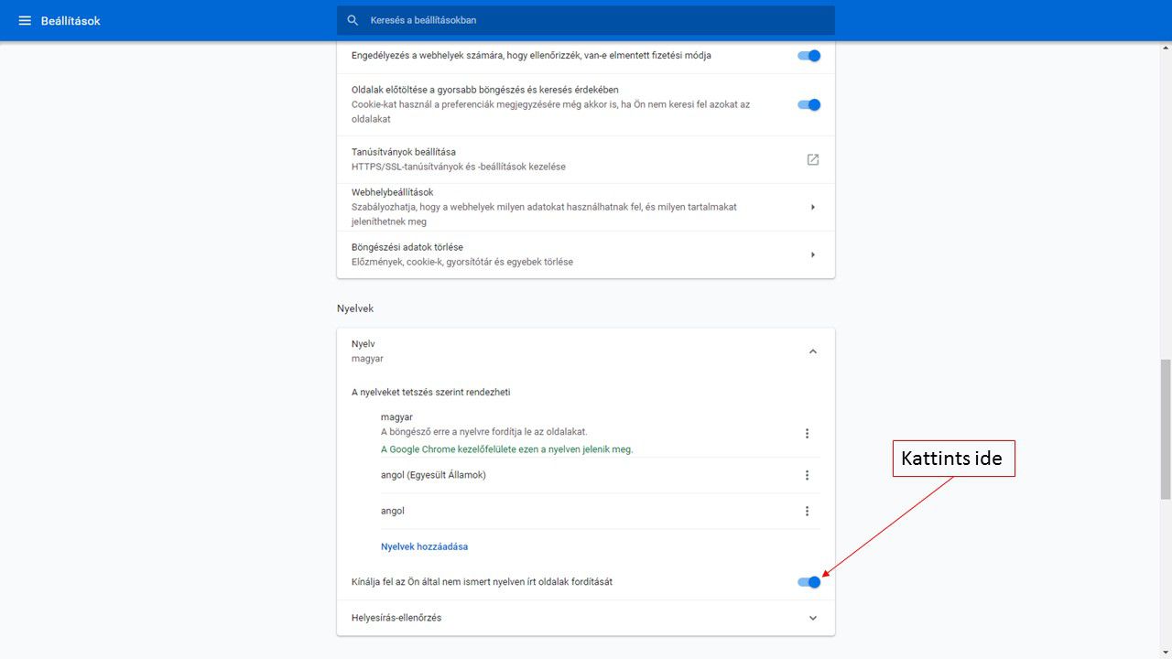Open Webhelybeállítások settings row
The width and height of the screenshot is (1172, 659).
pyautogui.click(x=549, y=207)
